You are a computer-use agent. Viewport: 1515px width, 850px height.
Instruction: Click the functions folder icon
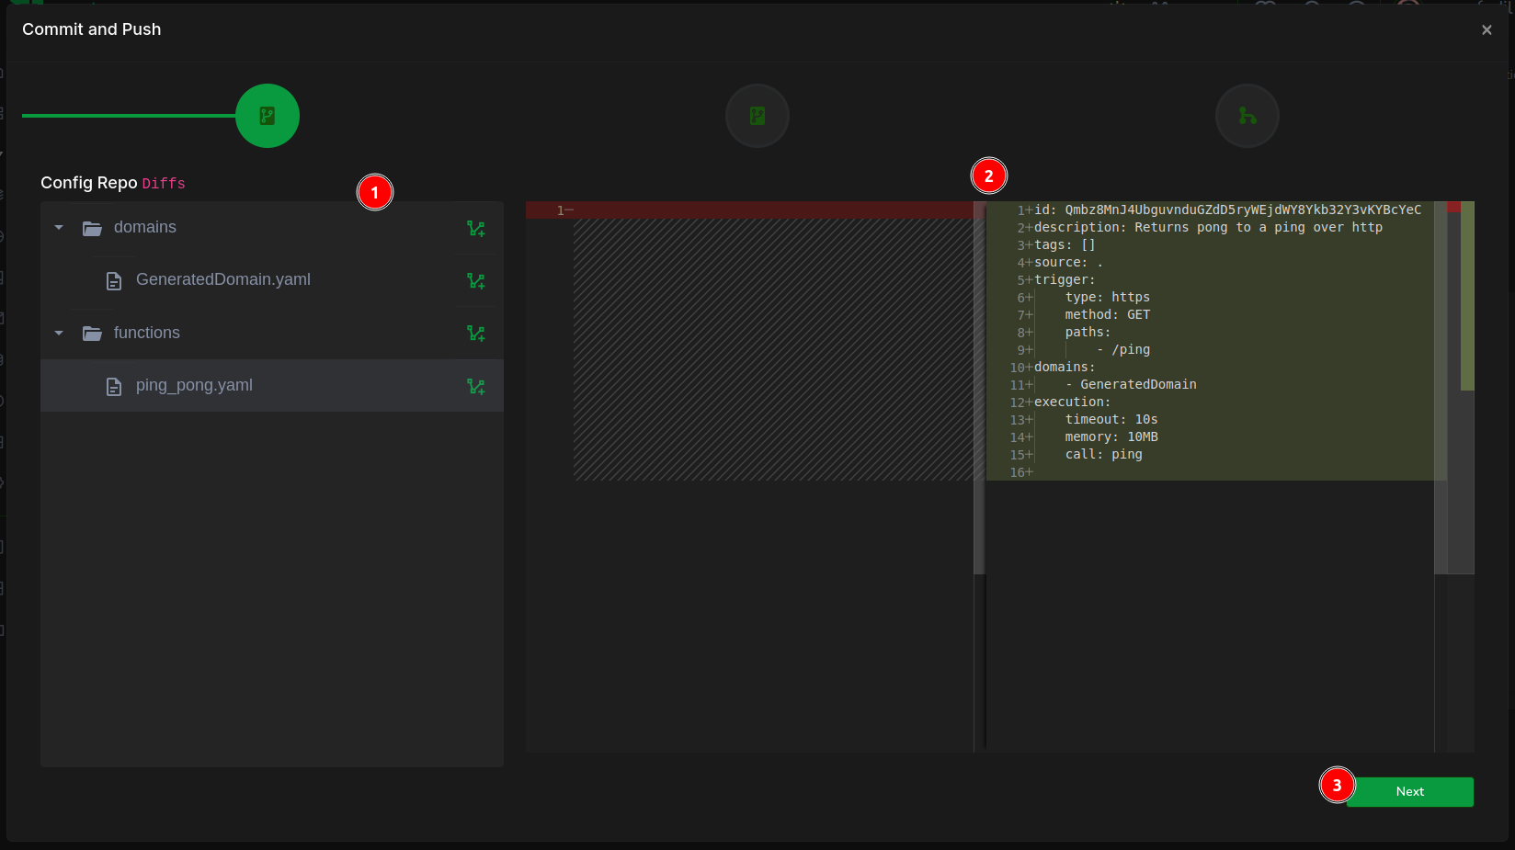pyautogui.click(x=92, y=333)
